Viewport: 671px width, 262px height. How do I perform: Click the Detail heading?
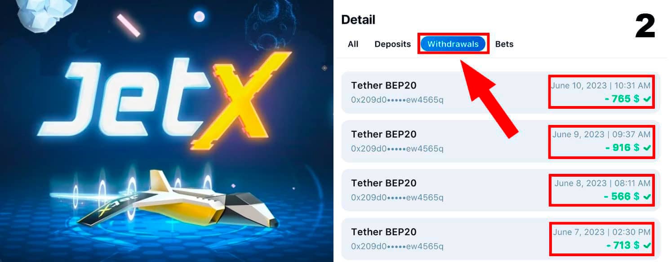[358, 20]
